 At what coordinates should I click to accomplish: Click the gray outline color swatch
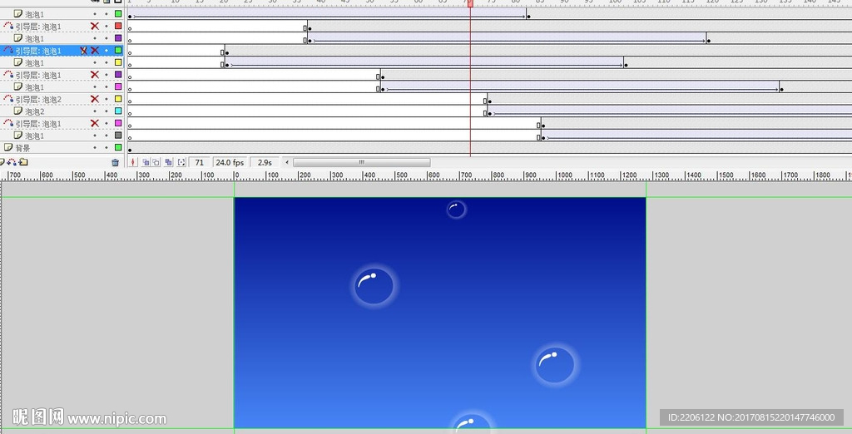click(x=118, y=136)
